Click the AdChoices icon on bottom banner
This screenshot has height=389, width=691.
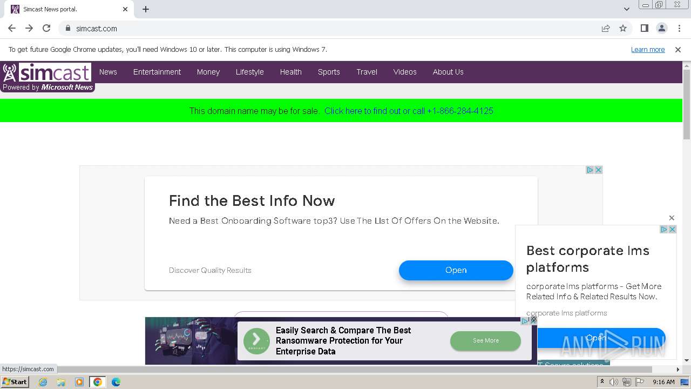pyautogui.click(x=525, y=321)
